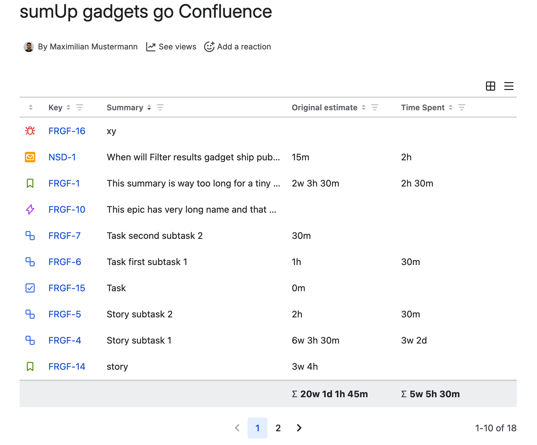The image size is (537, 445).
Task: Click summary 'Story subtask 2'
Action: [140, 314]
